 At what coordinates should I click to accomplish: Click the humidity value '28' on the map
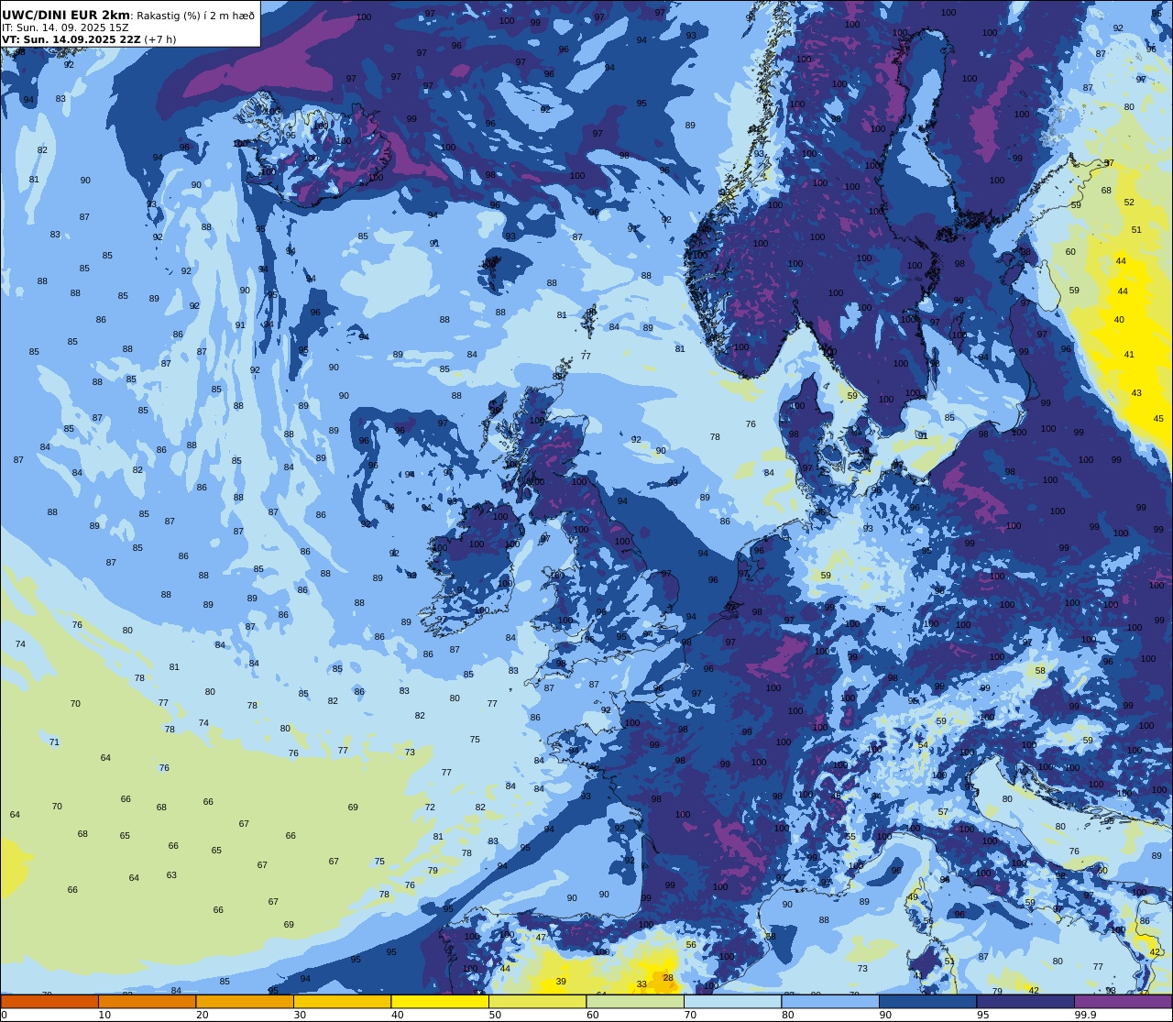(669, 978)
